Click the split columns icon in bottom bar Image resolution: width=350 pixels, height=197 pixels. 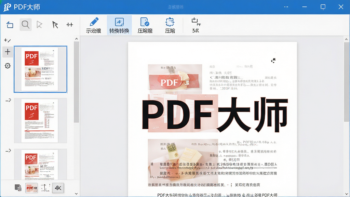45,188
